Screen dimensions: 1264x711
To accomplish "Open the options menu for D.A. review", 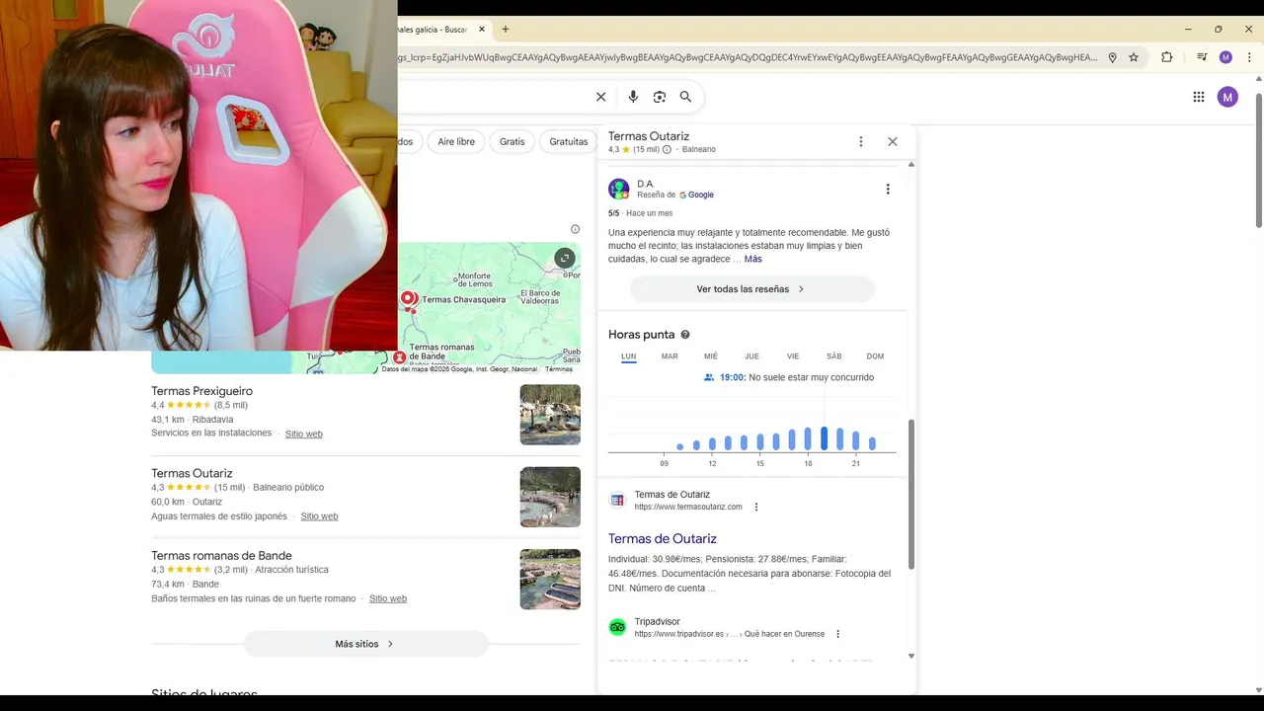I will [x=888, y=189].
